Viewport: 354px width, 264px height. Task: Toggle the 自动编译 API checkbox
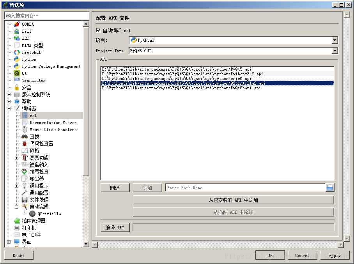click(98, 30)
